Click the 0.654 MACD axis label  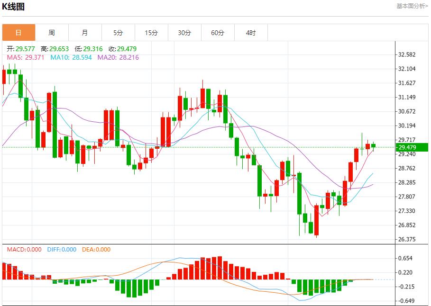[x=405, y=258]
